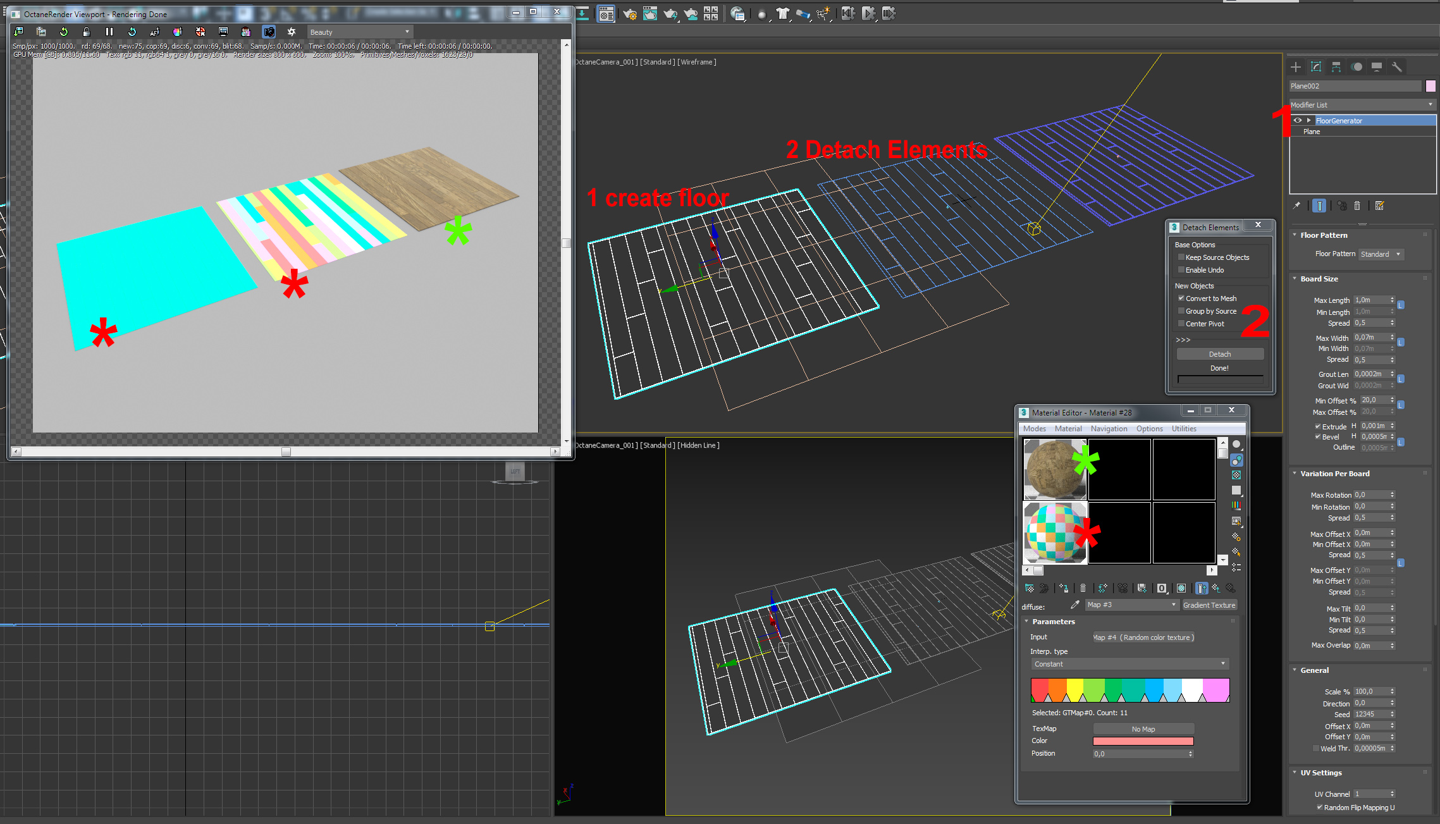Open the Hierarchy tab icon in command panel
This screenshot has width=1440, height=824.
[1336, 67]
